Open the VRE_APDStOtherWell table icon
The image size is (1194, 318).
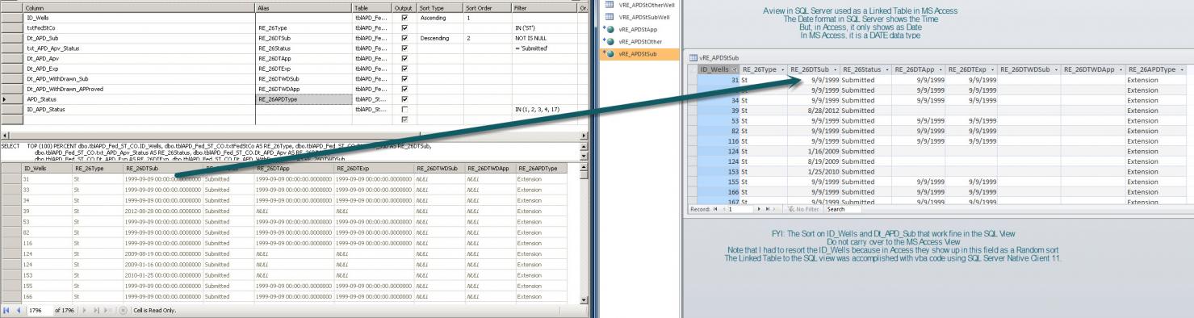click(611, 5)
